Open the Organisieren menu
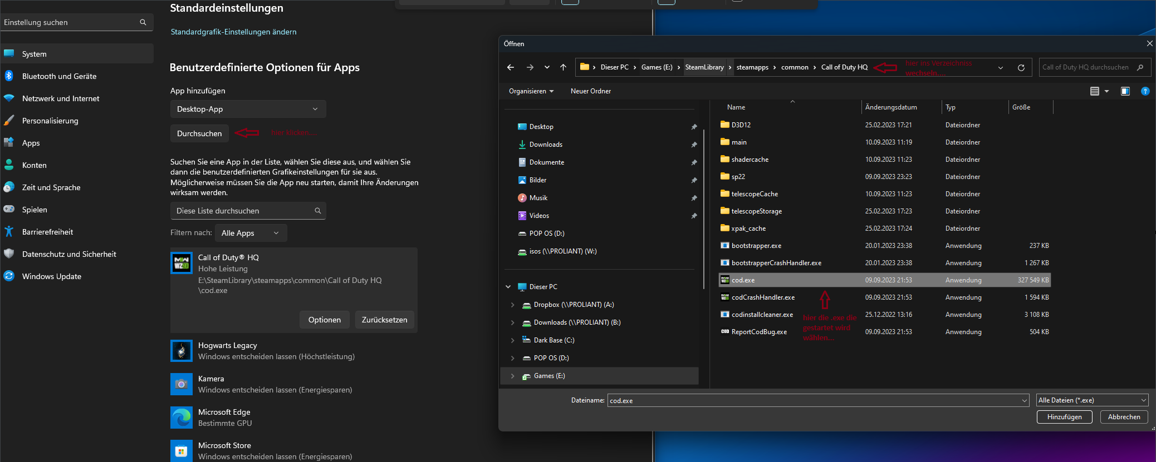The image size is (1156, 462). point(531,91)
